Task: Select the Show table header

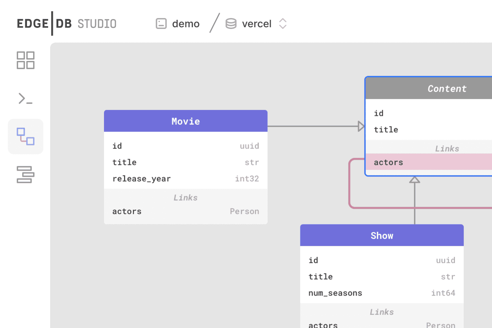Action: coord(382,235)
